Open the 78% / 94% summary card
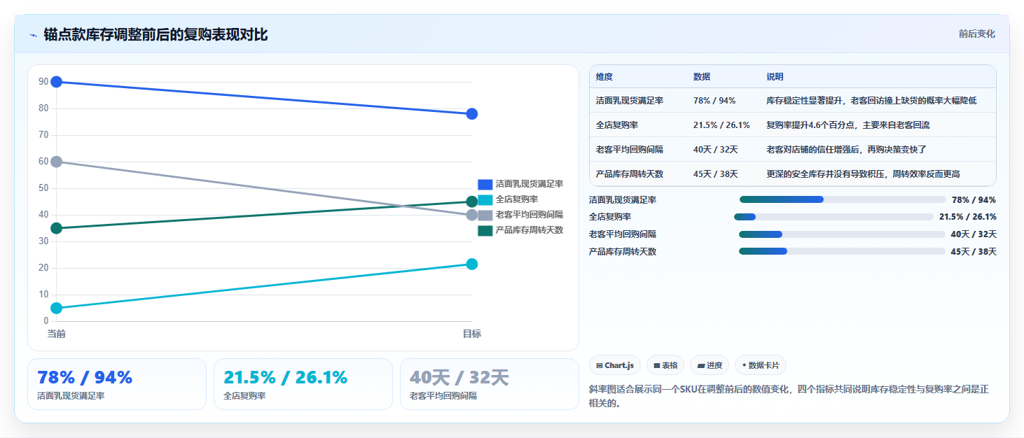The width and height of the screenshot is (1024, 438). (117, 384)
